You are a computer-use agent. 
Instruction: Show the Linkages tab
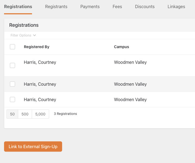pyautogui.click(x=176, y=6)
